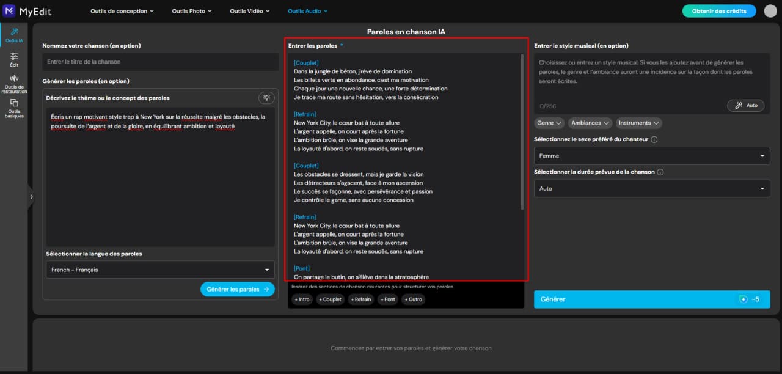
Task: Click info icon beside sexe préféré du chanteur
Action: coord(654,139)
